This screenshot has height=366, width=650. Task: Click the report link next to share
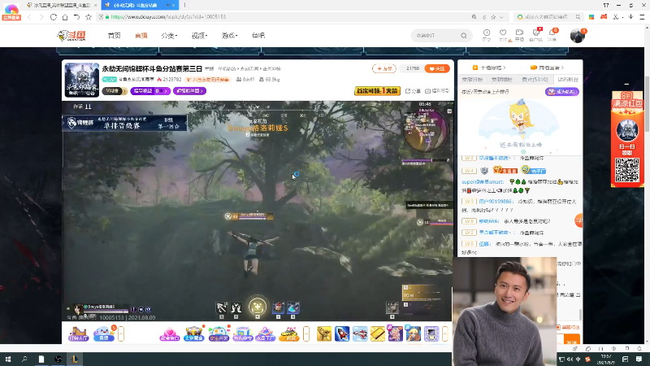tap(437, 91)
